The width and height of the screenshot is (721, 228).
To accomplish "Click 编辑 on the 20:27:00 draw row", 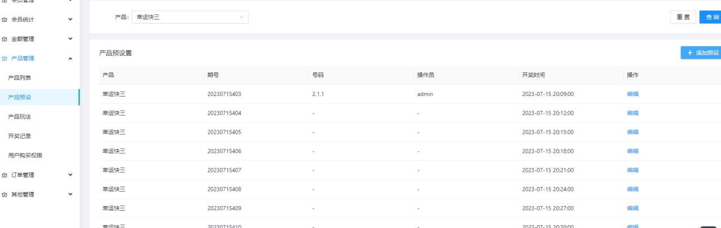I will [633, 208].
